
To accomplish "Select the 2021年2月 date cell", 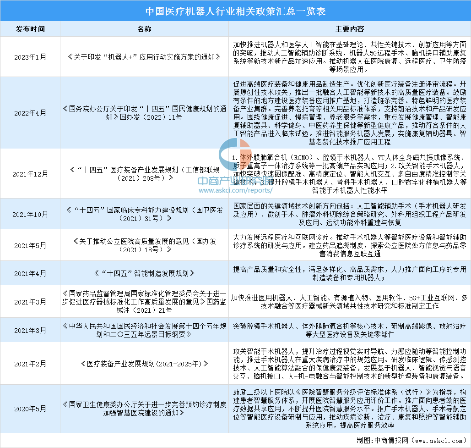I will pyautogui.click(x=30, y=364).
